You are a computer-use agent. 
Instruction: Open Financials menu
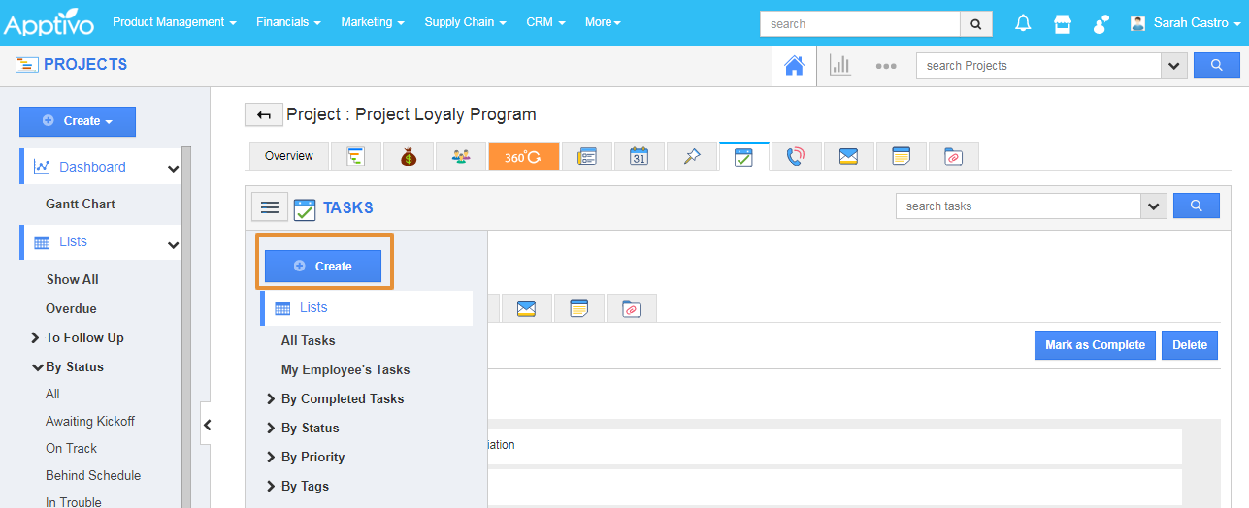coord(288,22)
